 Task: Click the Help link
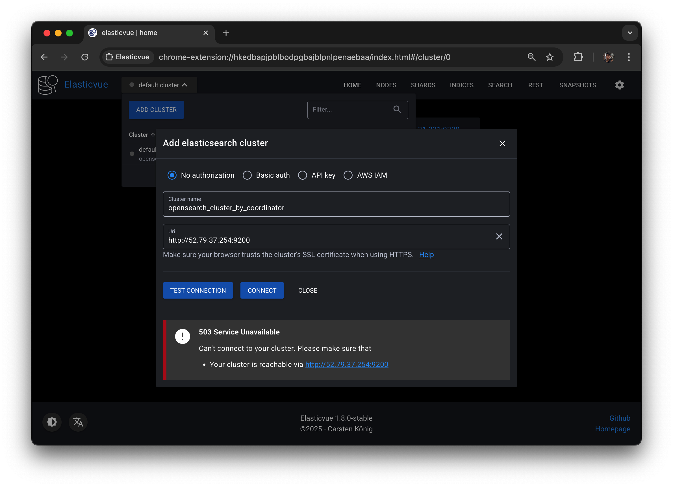click(x=426, y=255)
